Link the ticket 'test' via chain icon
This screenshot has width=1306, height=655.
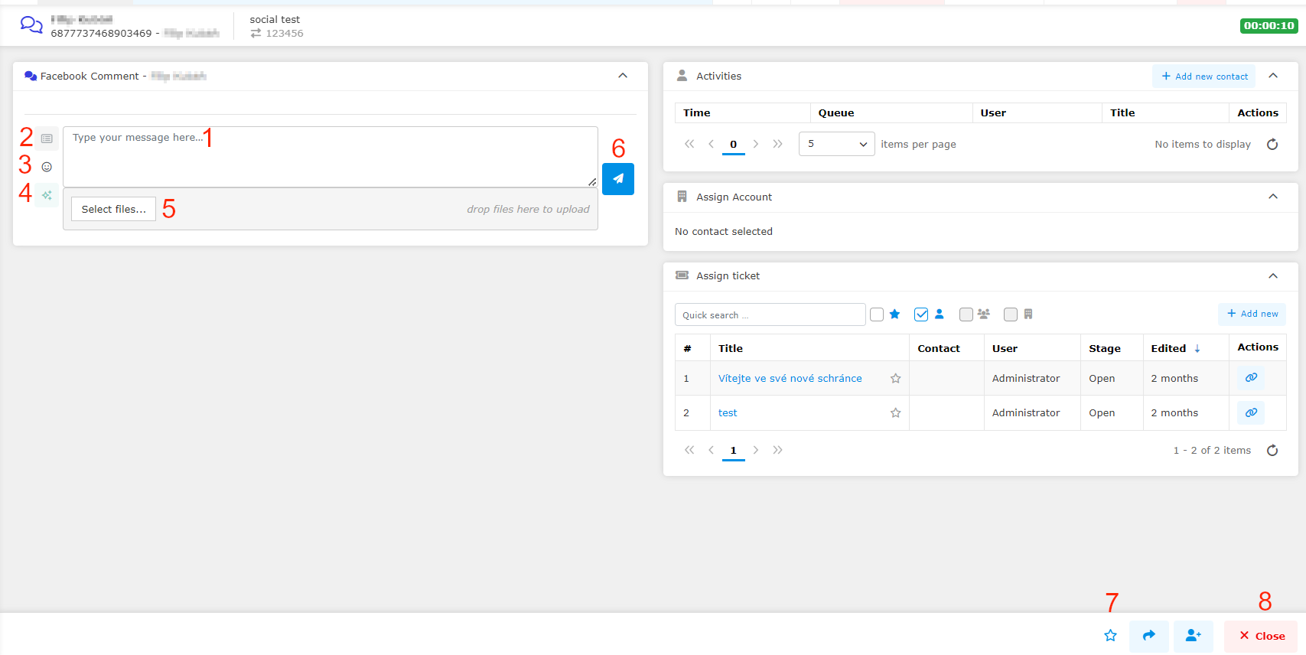(1250, 412)
